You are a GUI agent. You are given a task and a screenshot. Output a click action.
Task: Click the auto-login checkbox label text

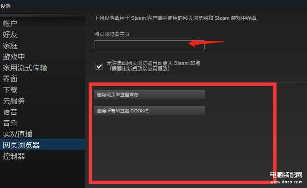153,66
